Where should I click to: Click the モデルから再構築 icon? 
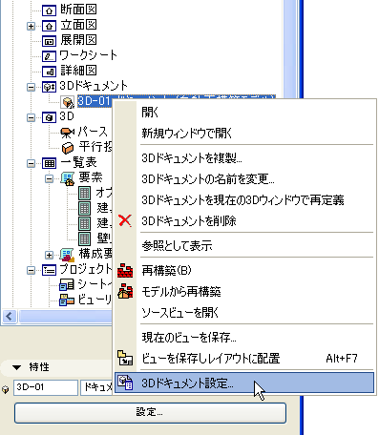tap(125, 291)
